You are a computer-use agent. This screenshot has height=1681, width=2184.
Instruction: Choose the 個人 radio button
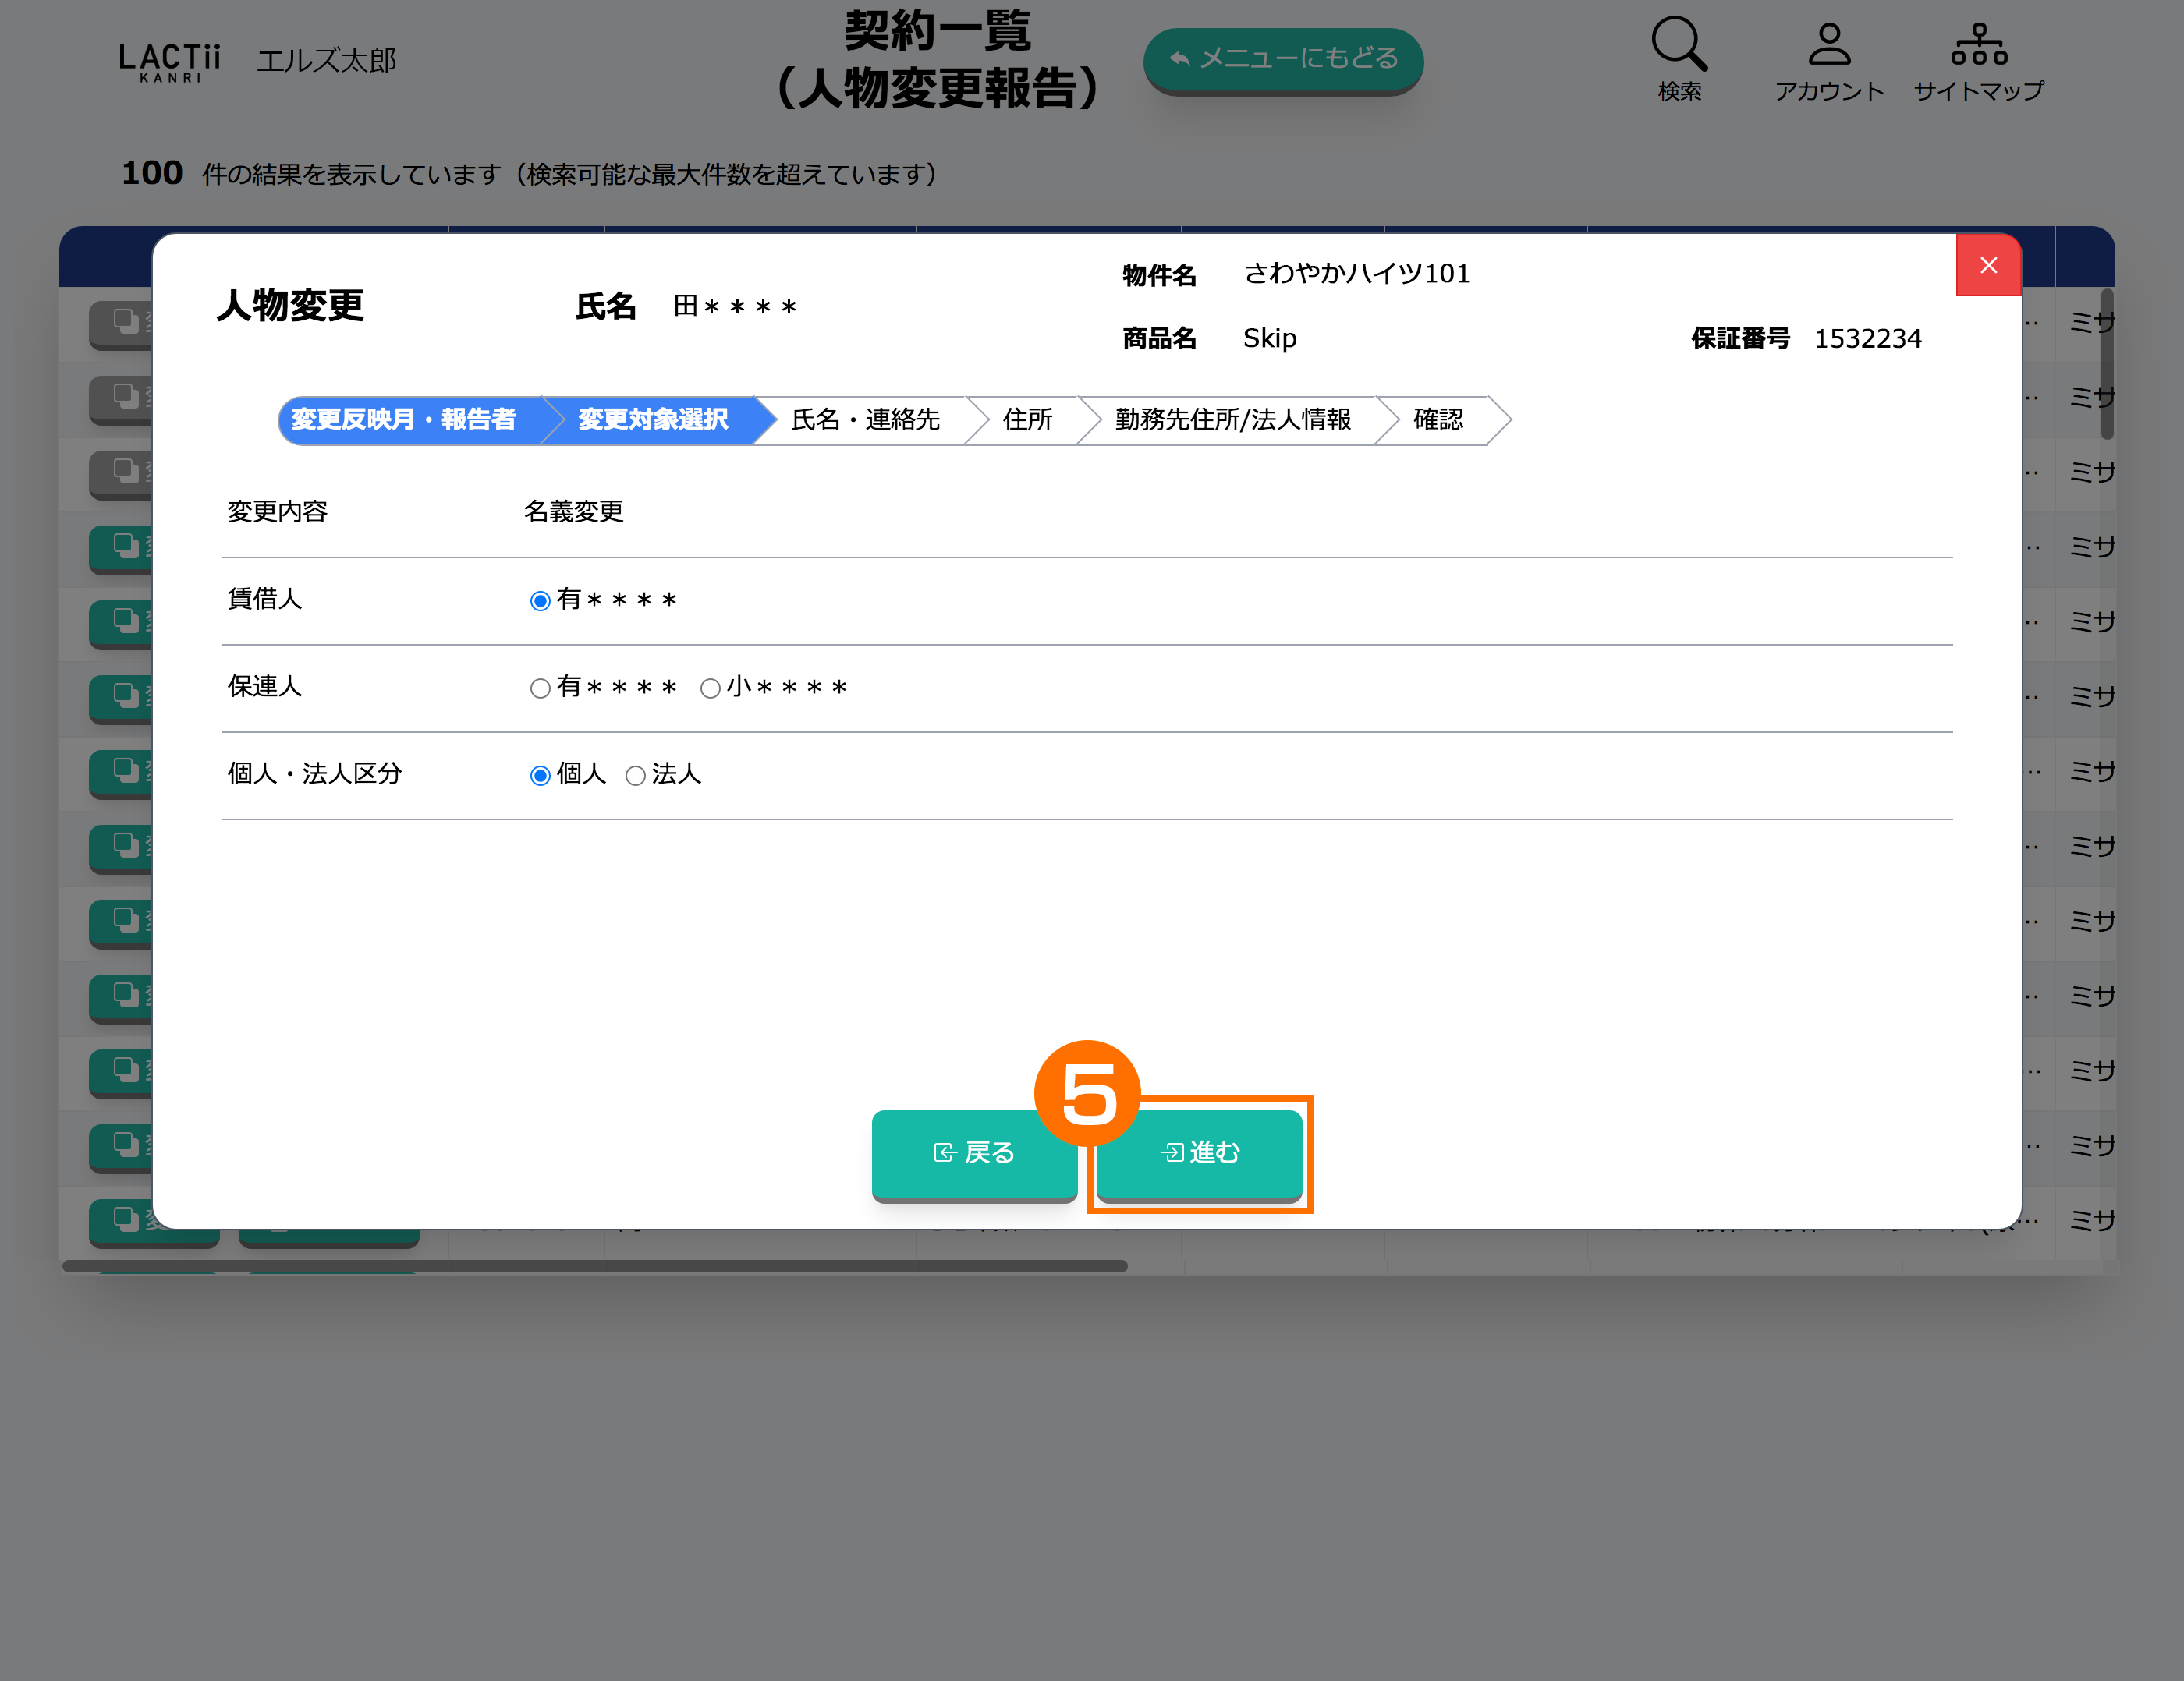(540, 776)
